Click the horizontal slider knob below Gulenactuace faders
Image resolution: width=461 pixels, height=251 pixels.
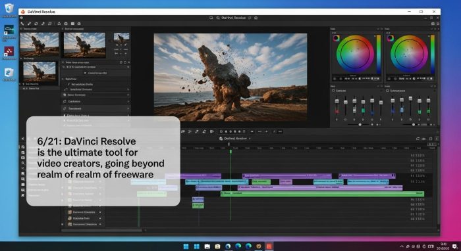pyautogui.click(x=414, y=125)
